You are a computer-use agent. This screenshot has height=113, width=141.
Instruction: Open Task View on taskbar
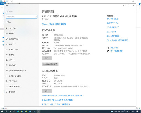(14, 111)
